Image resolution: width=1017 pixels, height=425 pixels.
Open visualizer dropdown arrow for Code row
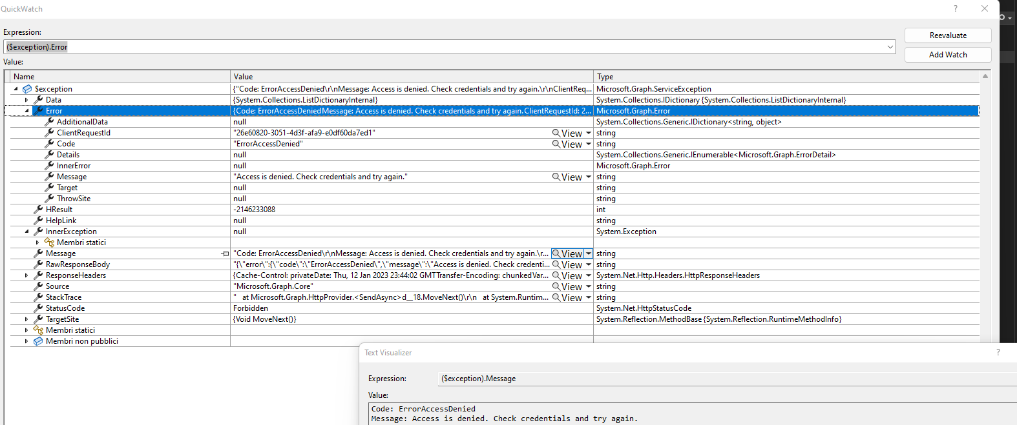(589, 144)
